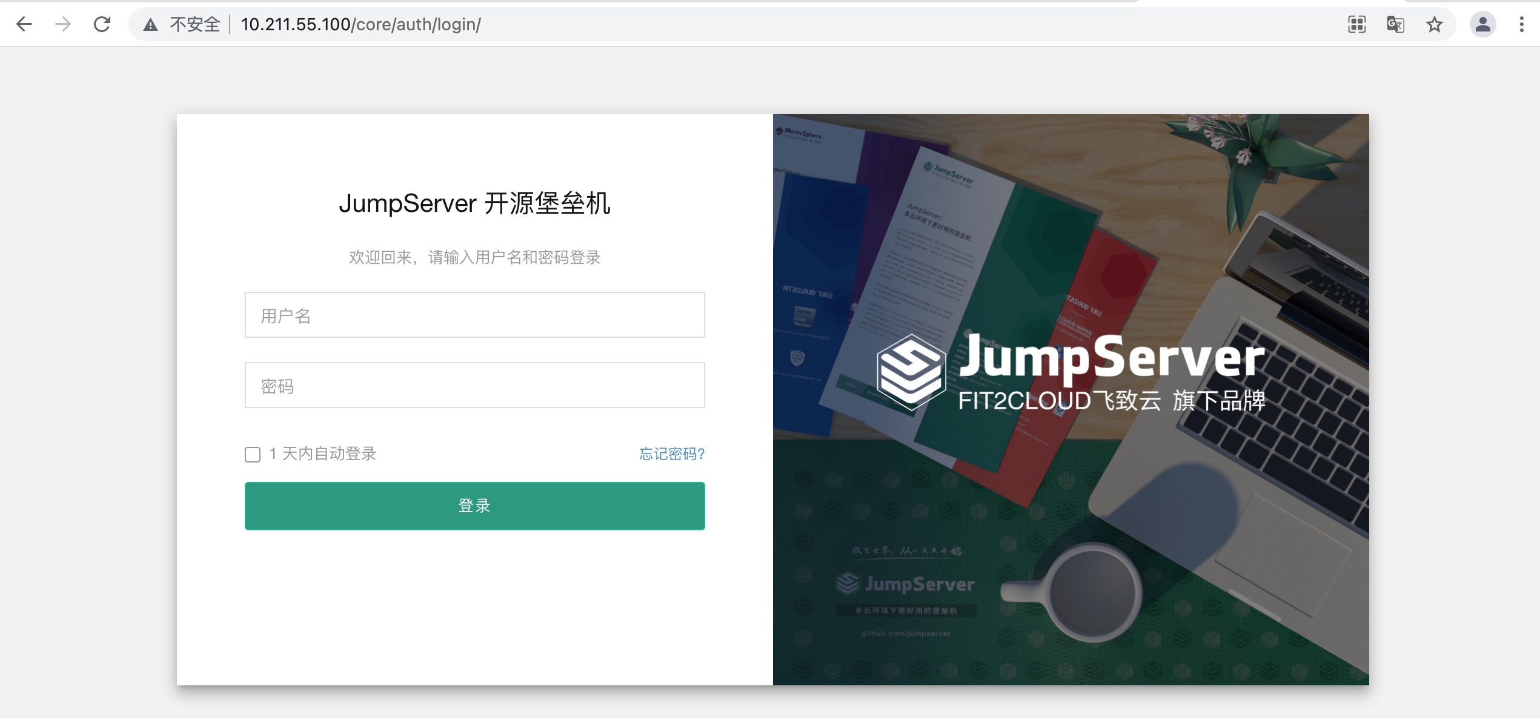1540x718 pixels.
Task: Click the 欢迎回来，请输入用户名和密码登录 text
Action: [474, 257]
